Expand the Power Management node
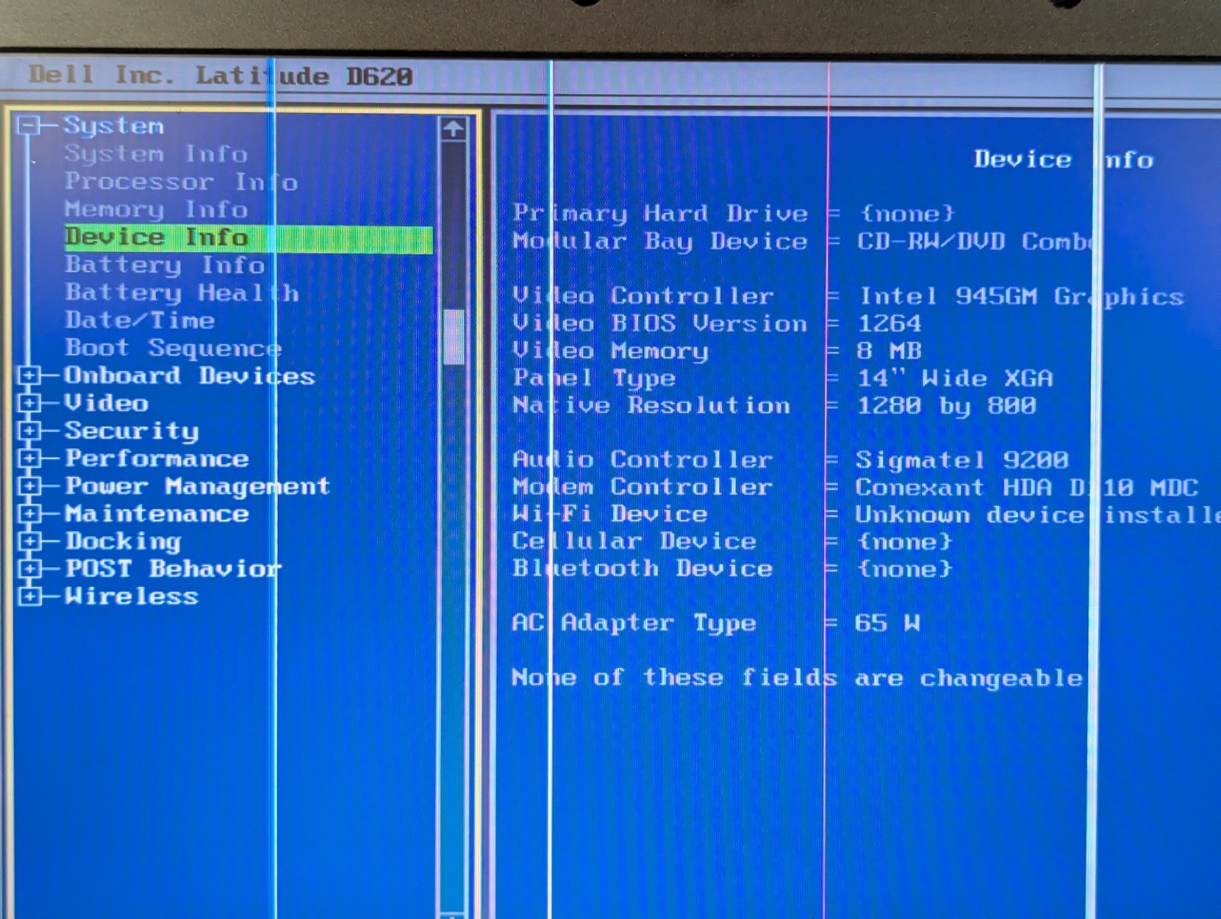Image resolution: width=1221 pixels, height=919 pixels. coord(29,485)
